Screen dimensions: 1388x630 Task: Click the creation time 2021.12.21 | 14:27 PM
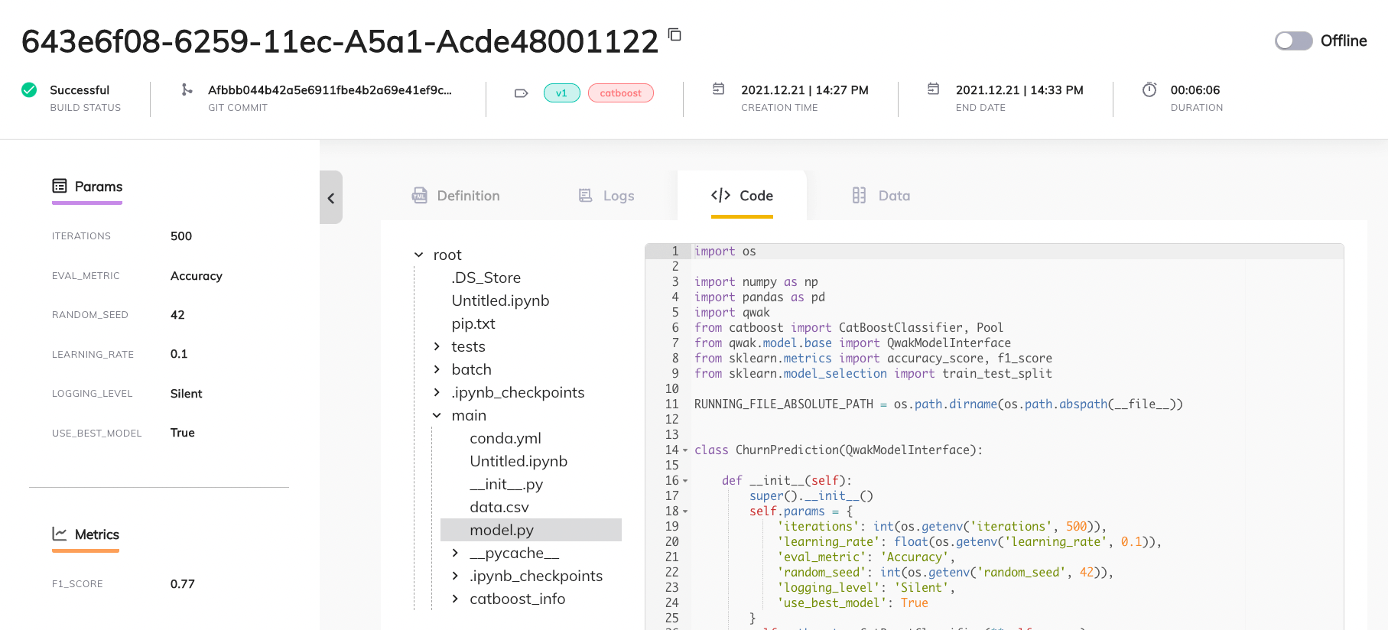pyautogui.click(x=805, y=89)
